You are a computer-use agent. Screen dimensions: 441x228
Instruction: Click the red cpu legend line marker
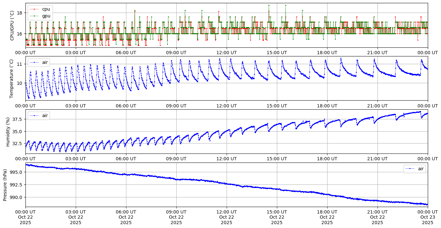tap(34, 9)
